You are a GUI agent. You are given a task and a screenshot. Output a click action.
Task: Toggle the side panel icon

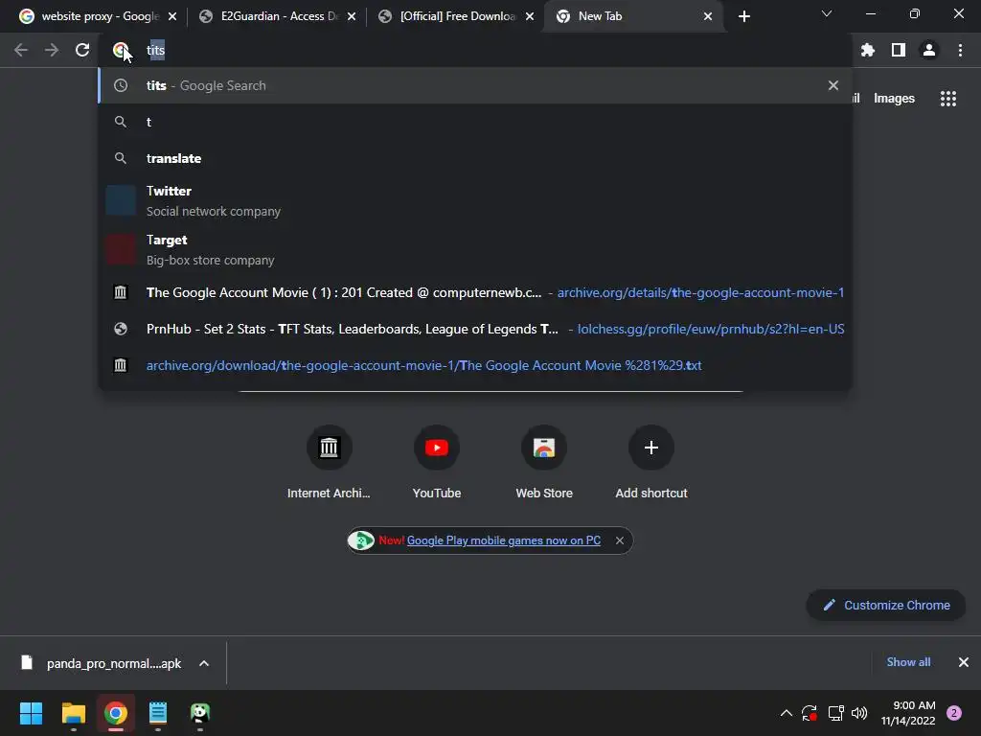tap(899, 50)
